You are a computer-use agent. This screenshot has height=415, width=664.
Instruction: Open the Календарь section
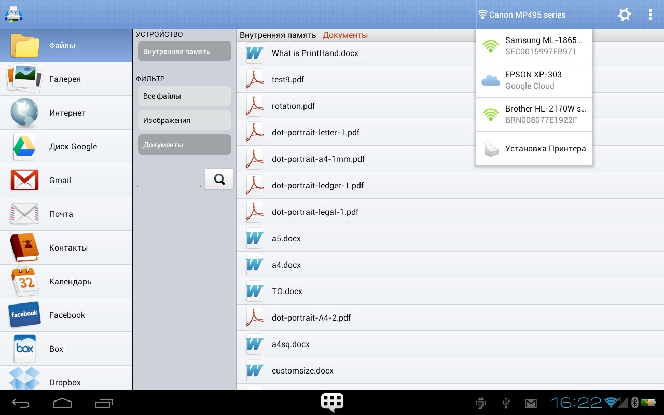(66, 281)
